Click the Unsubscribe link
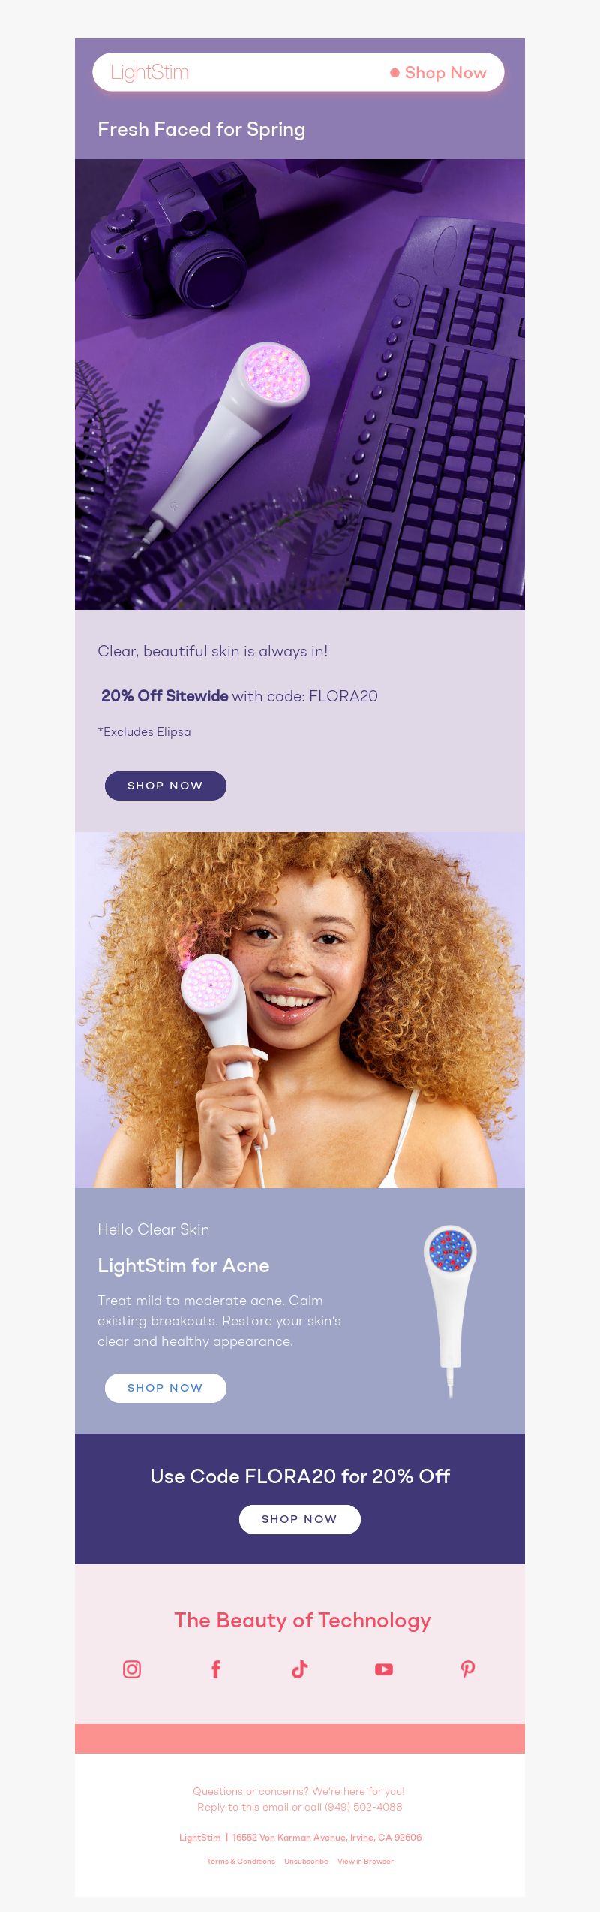The image size is (600, 1912). point(306,1861)
